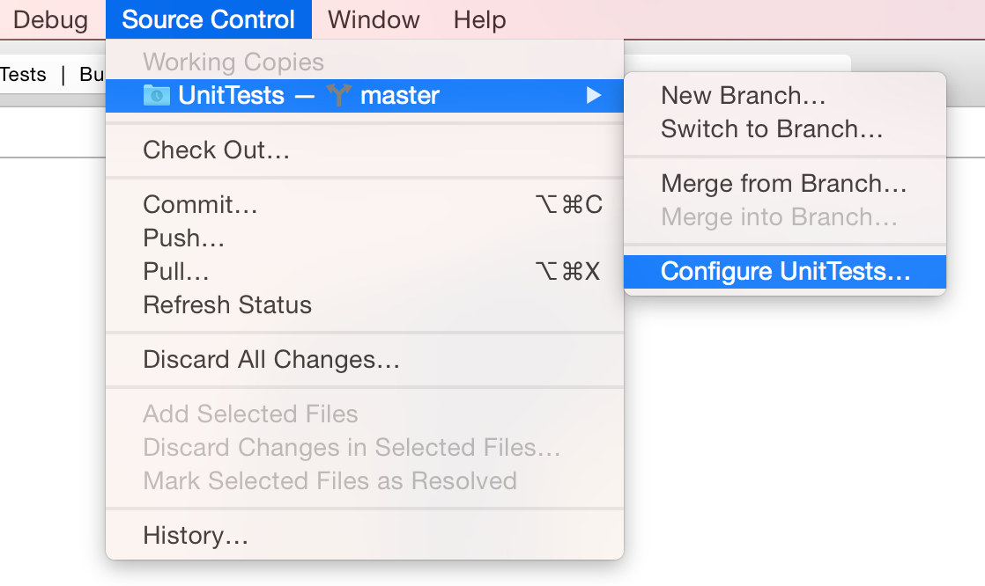
Task: Open the Debug menu
Action: coord(50,19)
